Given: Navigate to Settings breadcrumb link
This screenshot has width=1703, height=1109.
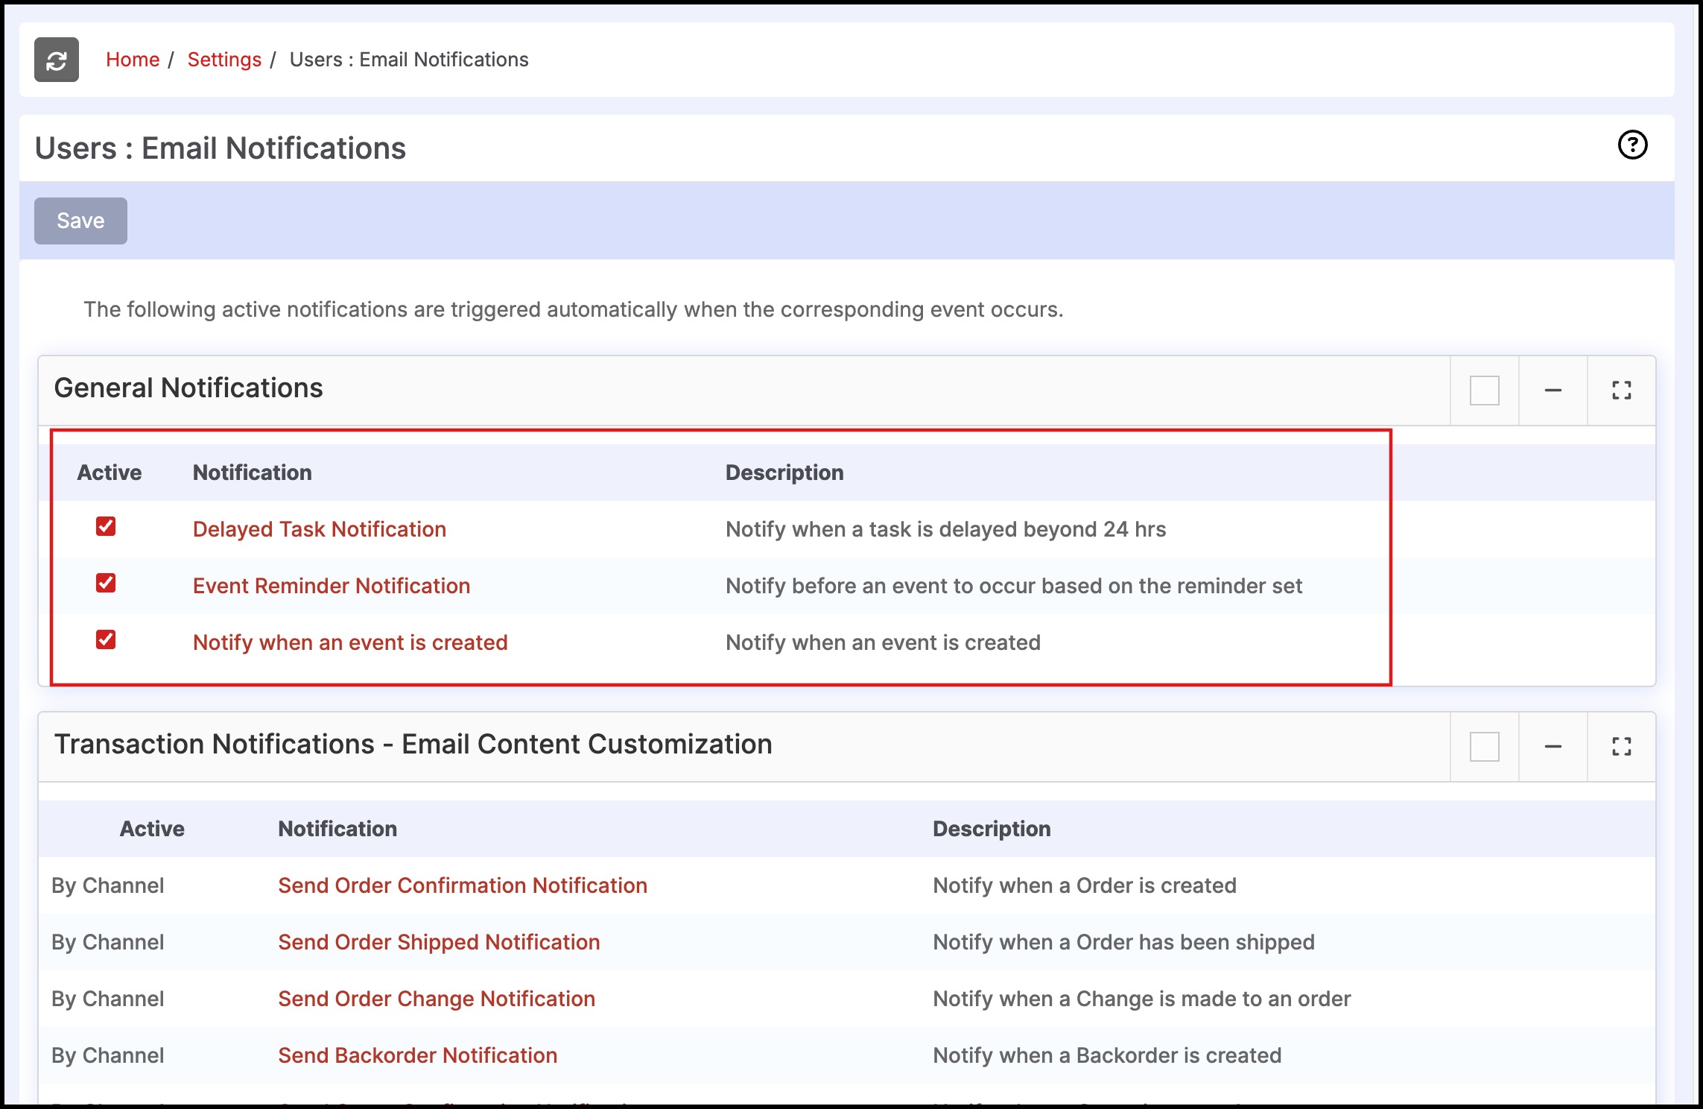Looking at the screenshot, I should coord(224,60).
